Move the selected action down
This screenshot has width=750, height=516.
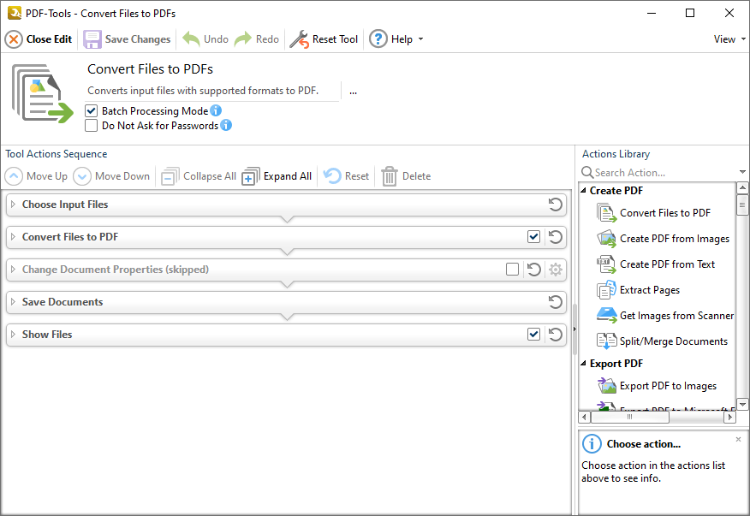coord(112,176)
